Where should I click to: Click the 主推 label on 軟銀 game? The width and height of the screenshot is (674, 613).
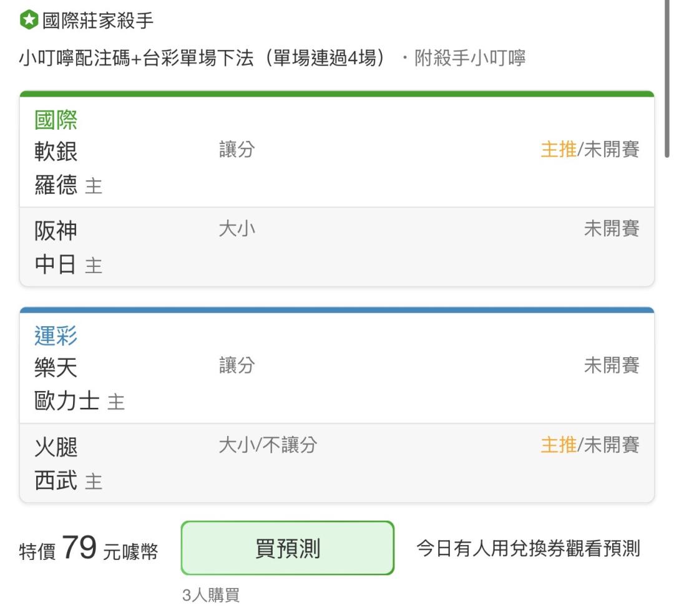point(559,150)
